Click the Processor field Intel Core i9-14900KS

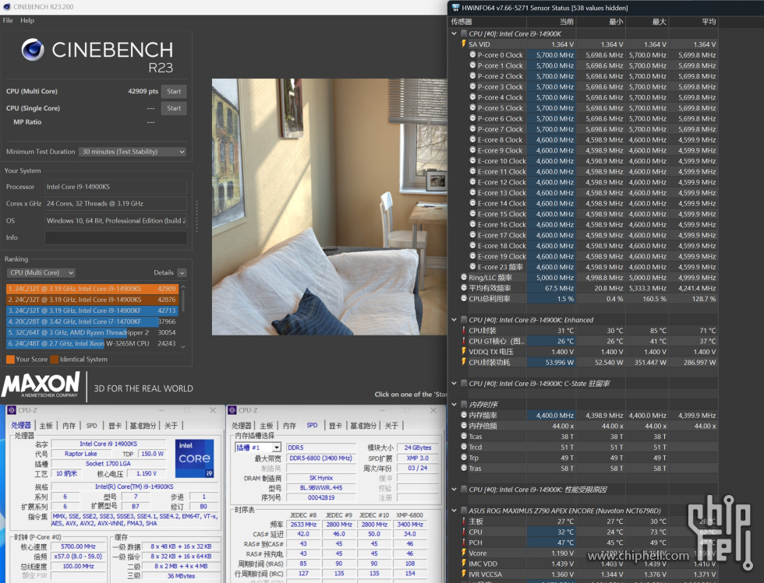coord(116,186)
